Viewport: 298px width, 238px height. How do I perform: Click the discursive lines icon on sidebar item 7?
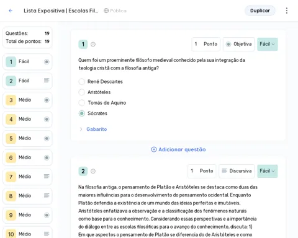click(x=47, y=176)
